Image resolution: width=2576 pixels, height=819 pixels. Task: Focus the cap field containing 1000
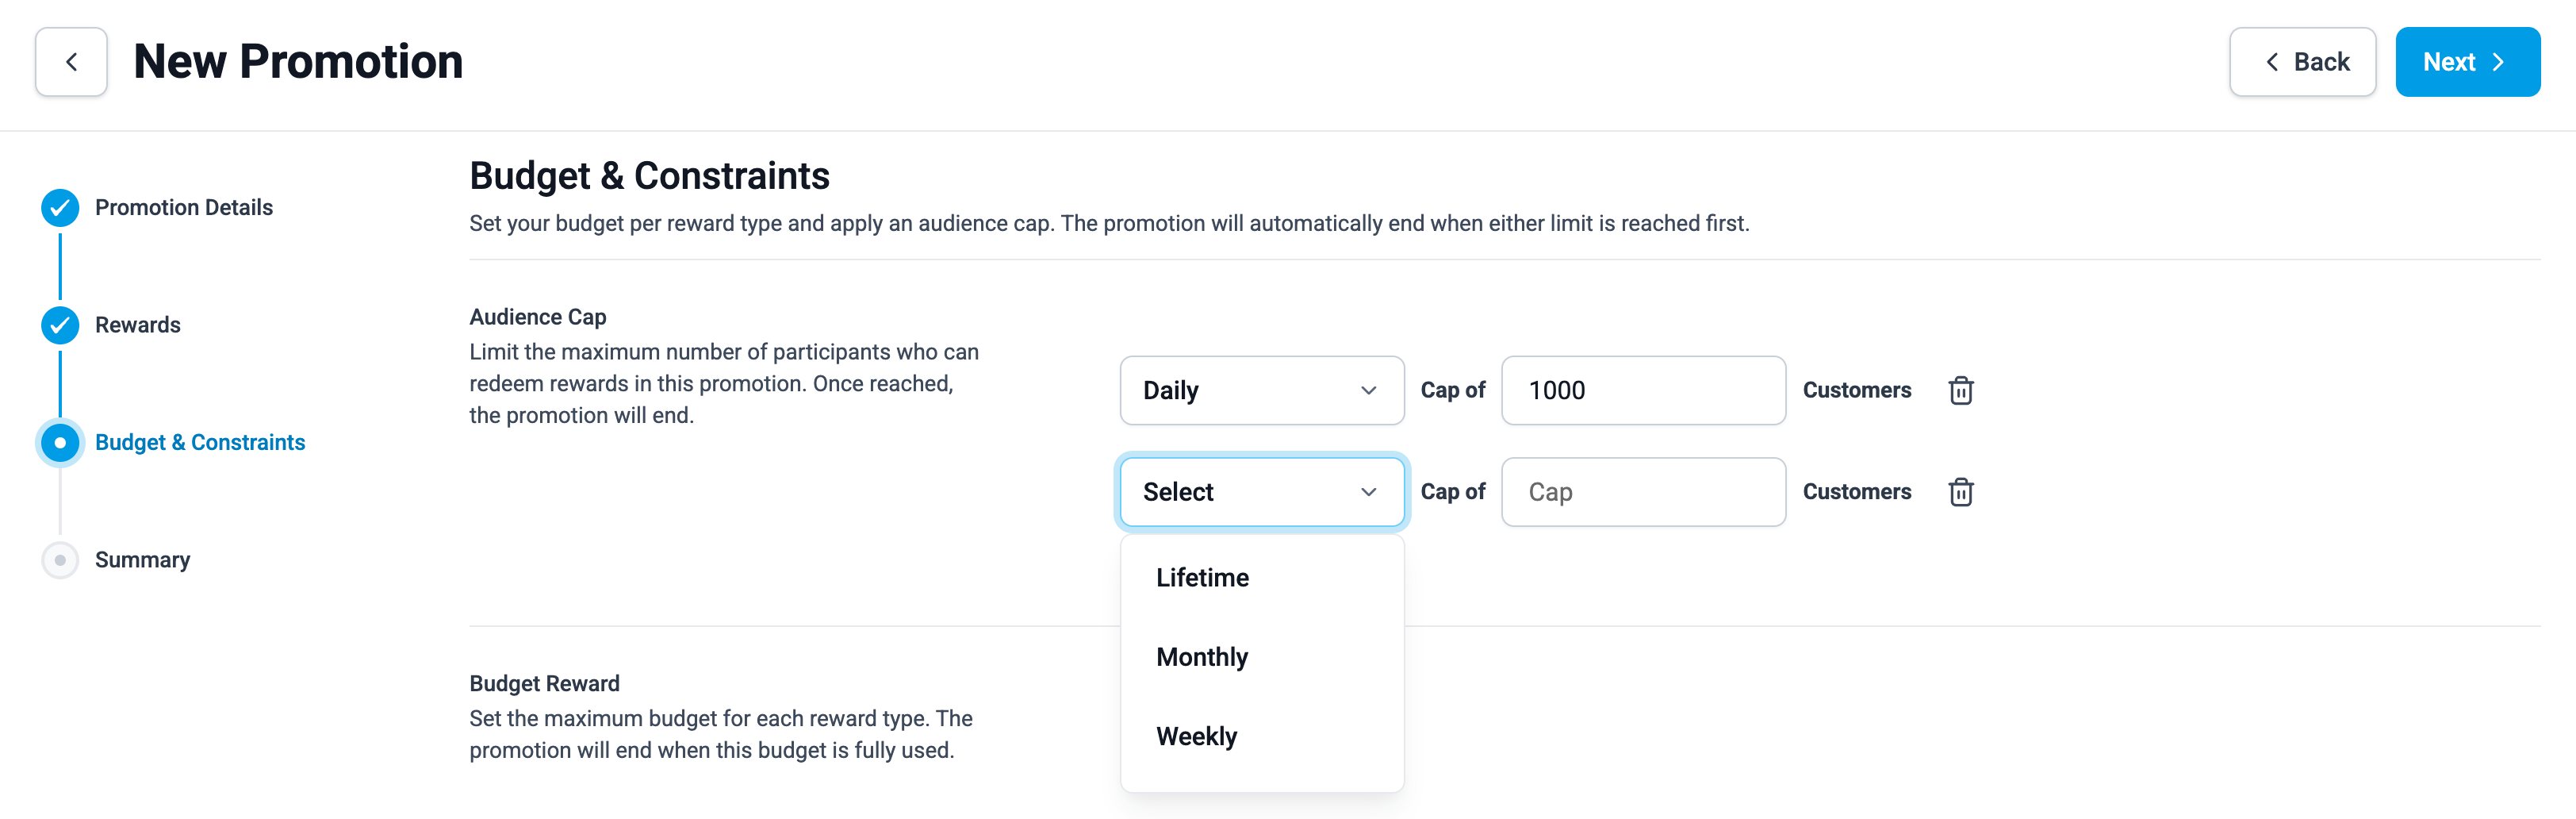(x=1643, y=390)
